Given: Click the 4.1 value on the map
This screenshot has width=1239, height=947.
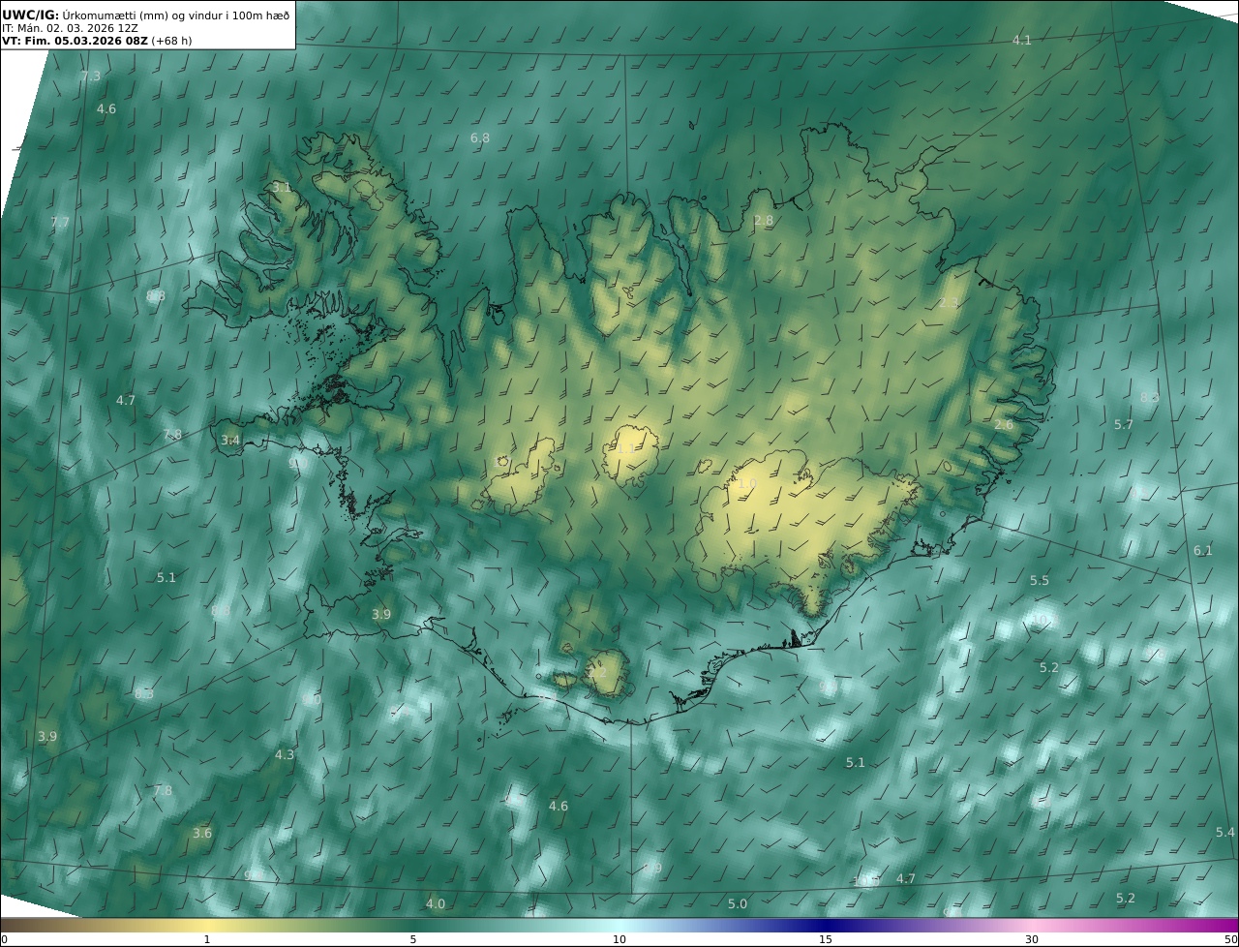Looking at the screenshot, I should pyautogui.click(x=1022, y=40).
